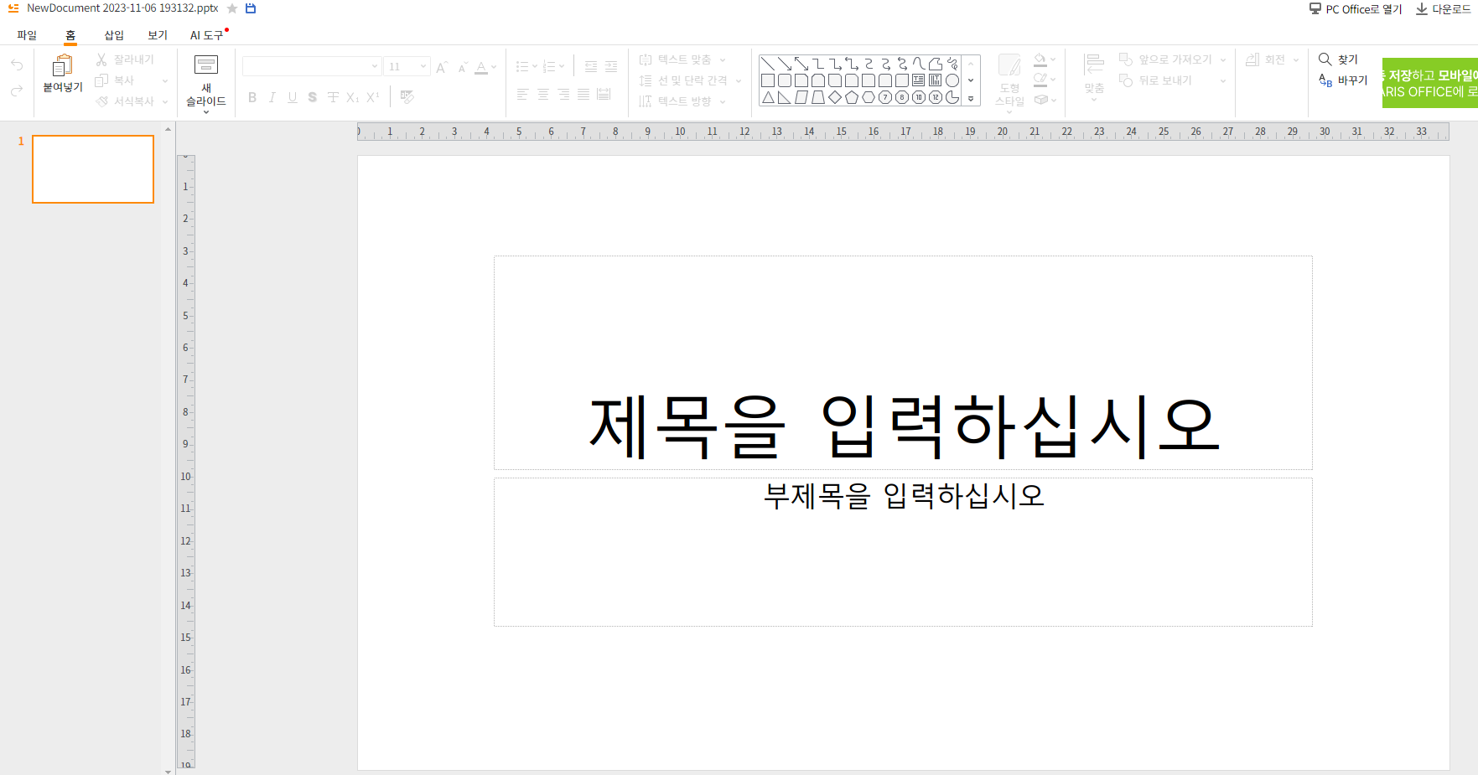Select the Bold formatting icon
Screen dimensions: 1478x775
252,97
